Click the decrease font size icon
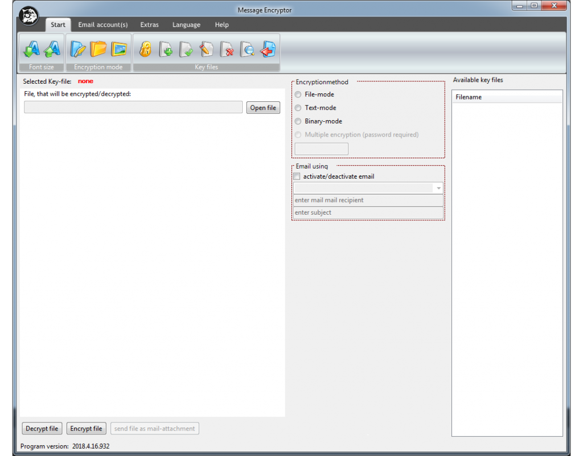Image resolution: width=583 pixels, height=456 pixels. [31, 50]
